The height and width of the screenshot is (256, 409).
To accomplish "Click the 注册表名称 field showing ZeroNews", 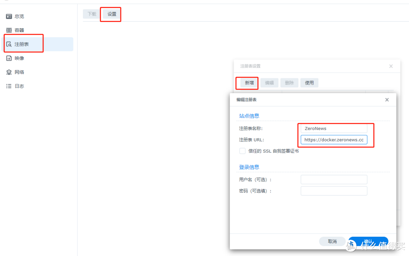I will pyautogui.click(x=334, y=128).
